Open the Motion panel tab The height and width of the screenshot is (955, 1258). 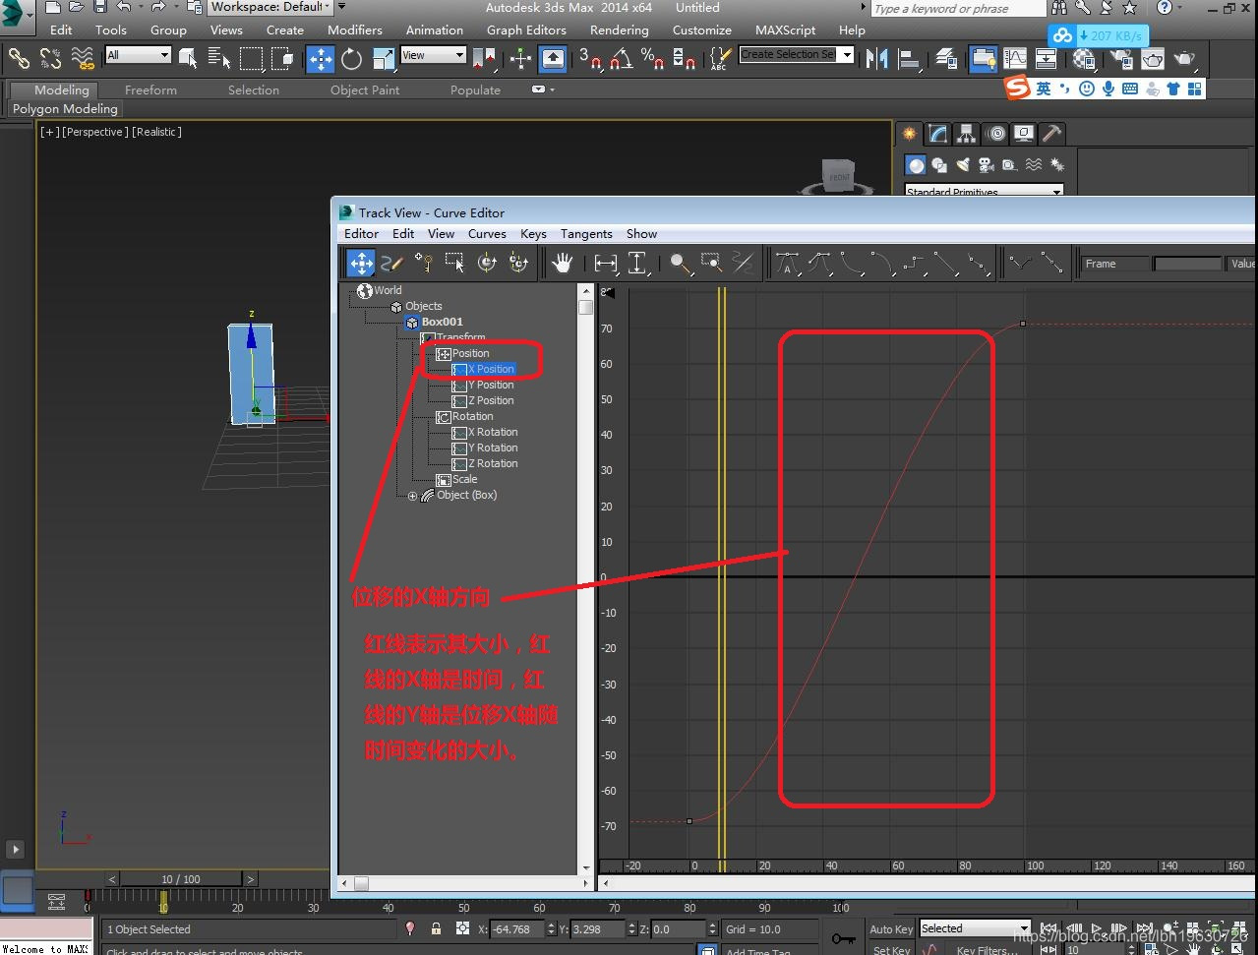[995, 134]
